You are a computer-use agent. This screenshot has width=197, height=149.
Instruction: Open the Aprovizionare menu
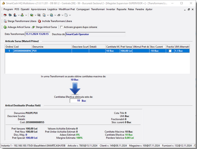38,9
